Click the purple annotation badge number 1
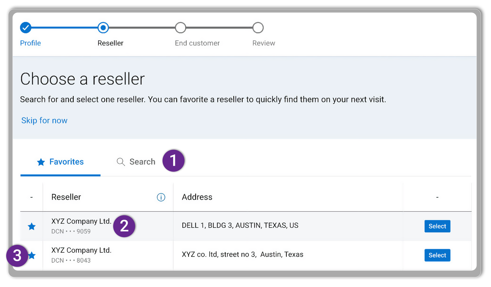 pyautogui.click(x=173, y=161)
